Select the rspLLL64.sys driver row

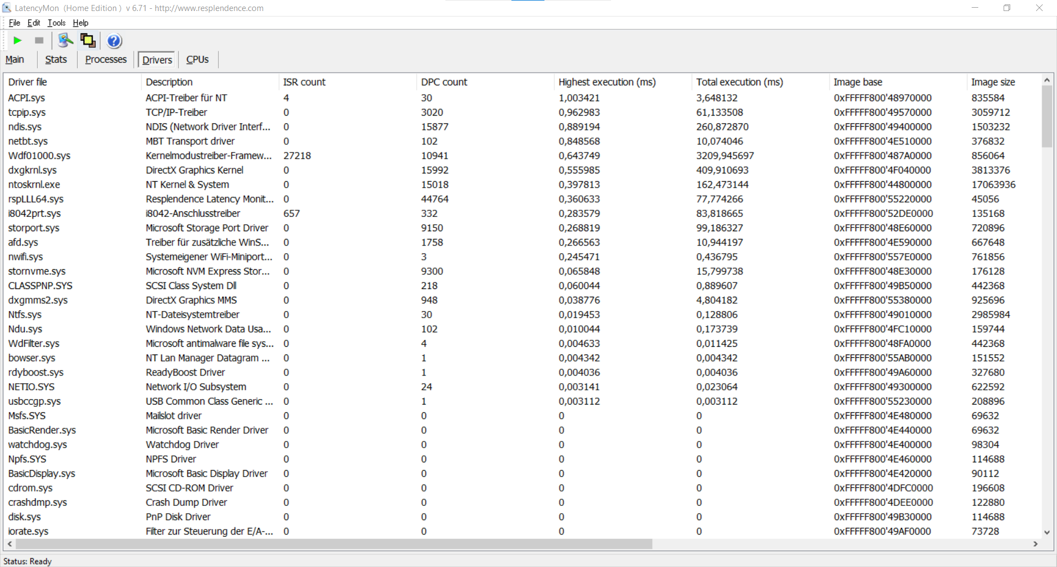522,199
